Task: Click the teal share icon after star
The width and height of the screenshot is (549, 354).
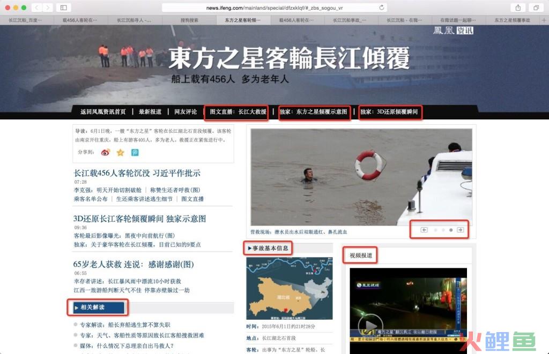Action: point(135,152)
